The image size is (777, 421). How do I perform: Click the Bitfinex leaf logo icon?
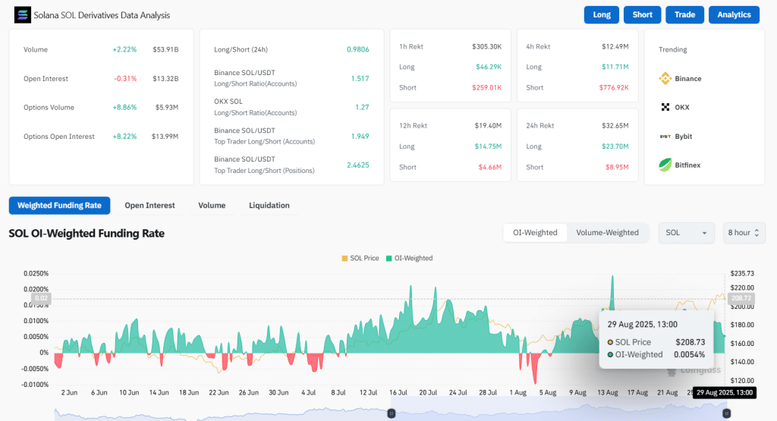(665, 164)
